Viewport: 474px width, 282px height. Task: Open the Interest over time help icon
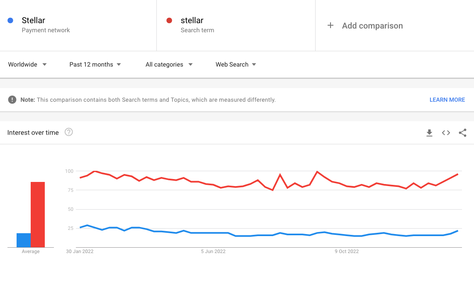[68, 132]
